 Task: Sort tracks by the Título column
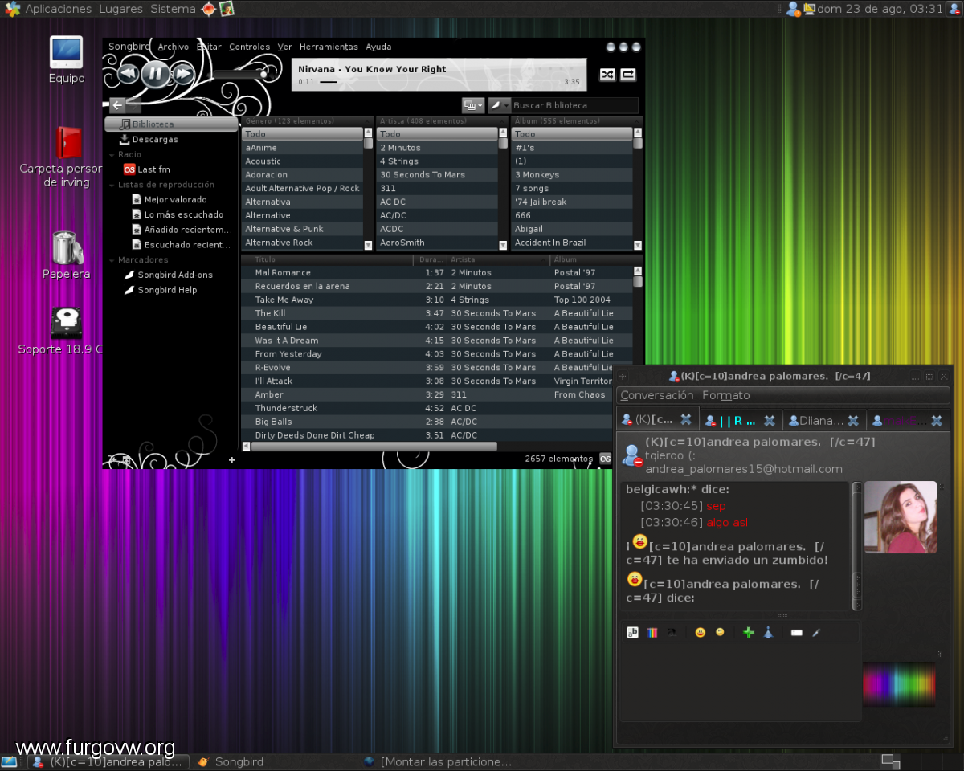pyautogui.click(x=327, y=259)
